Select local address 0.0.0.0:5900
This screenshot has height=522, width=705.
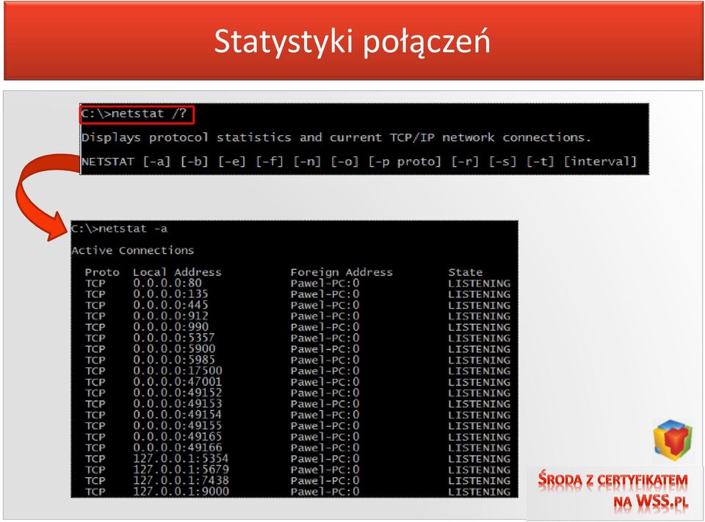click(174, 349)
